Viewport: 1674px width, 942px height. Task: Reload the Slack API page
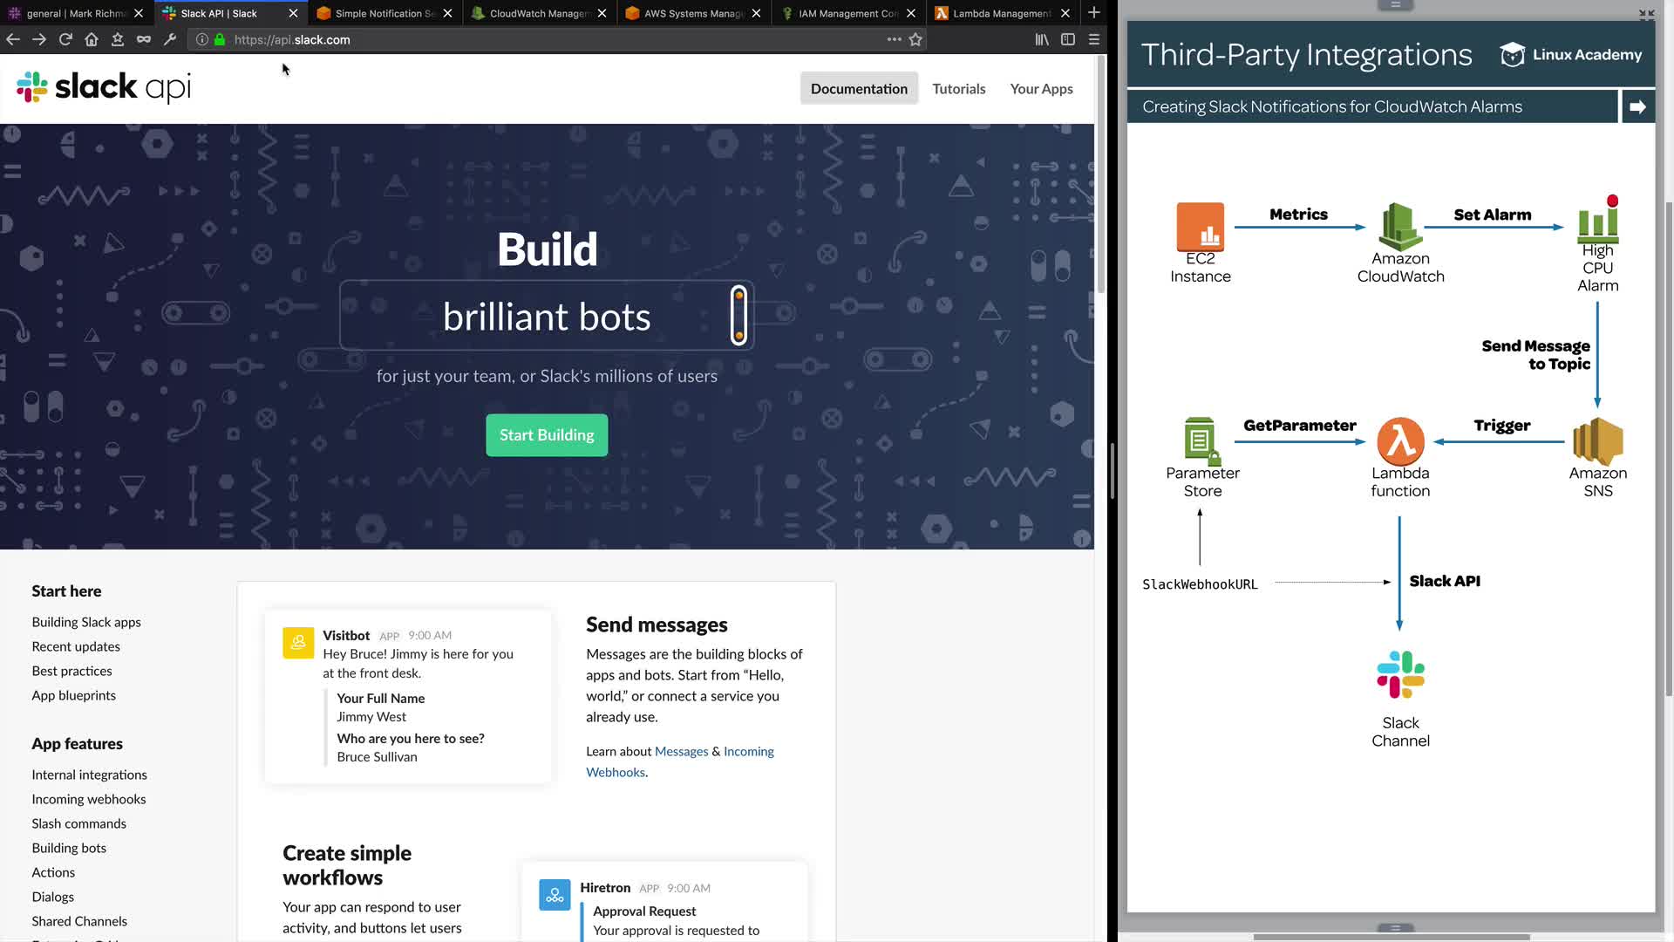point(65,39)
